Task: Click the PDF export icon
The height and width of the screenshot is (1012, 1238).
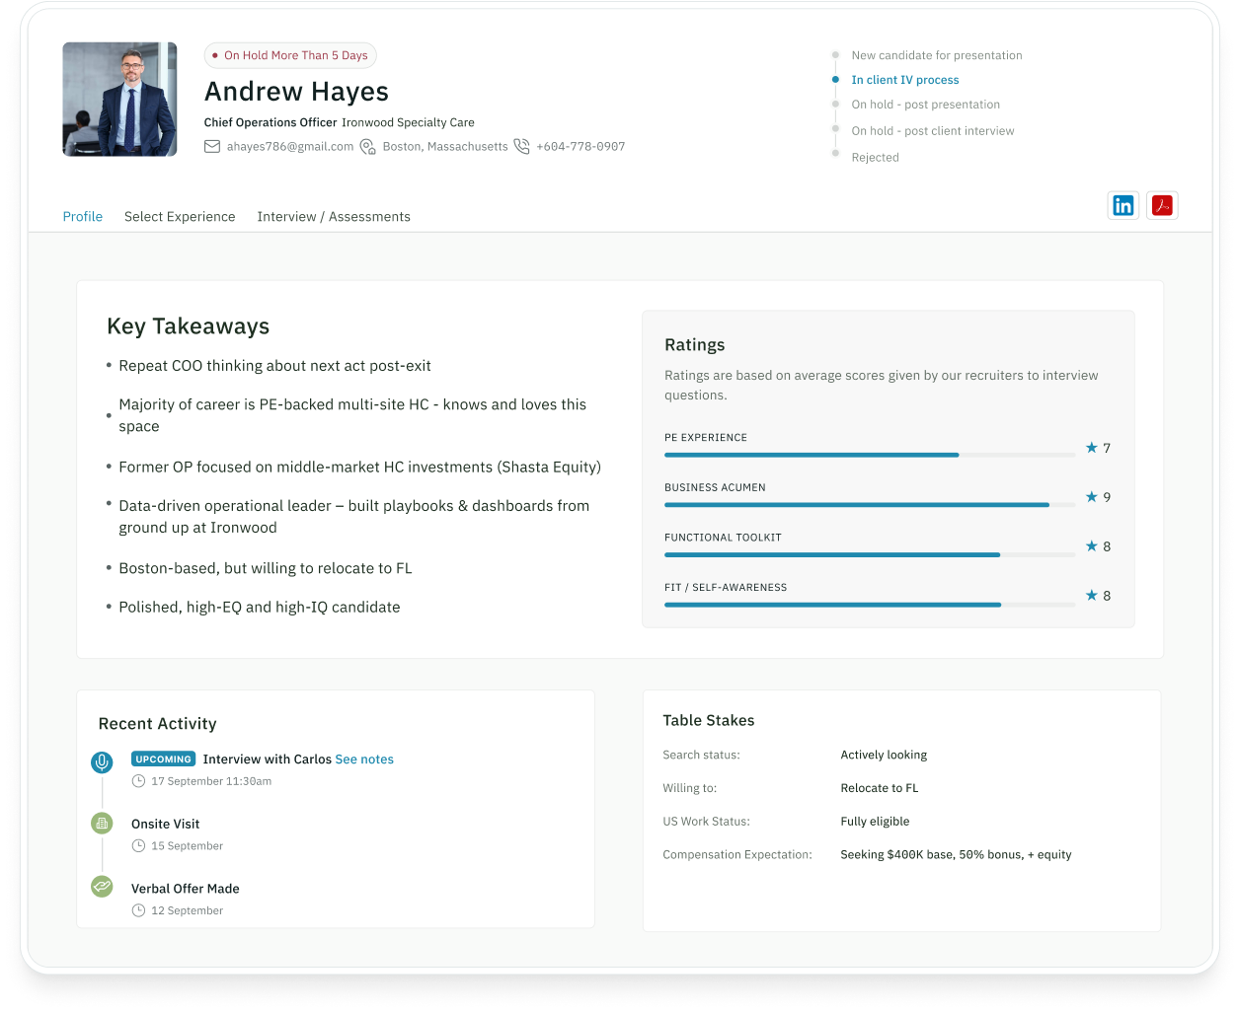Action: point(1162,205)
